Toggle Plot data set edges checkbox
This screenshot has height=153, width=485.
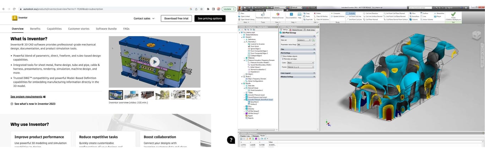(x=282, y=59)
